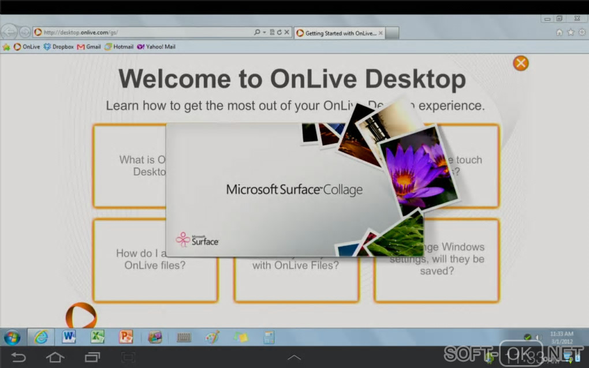Launch Microsoft Excel from the taskbar

click(x=97, y=337)
